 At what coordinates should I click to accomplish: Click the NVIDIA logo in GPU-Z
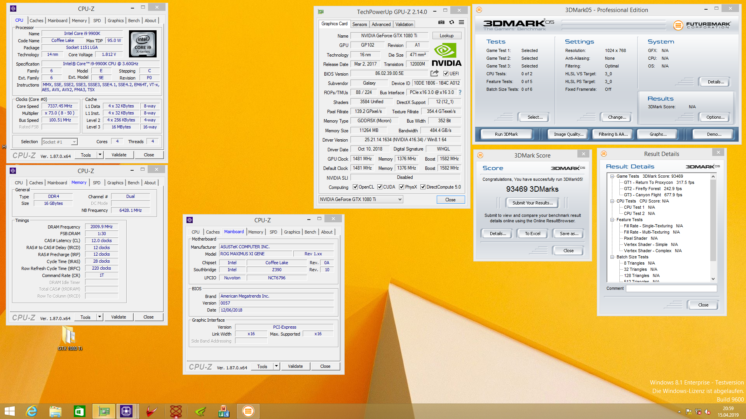point(446,55)
